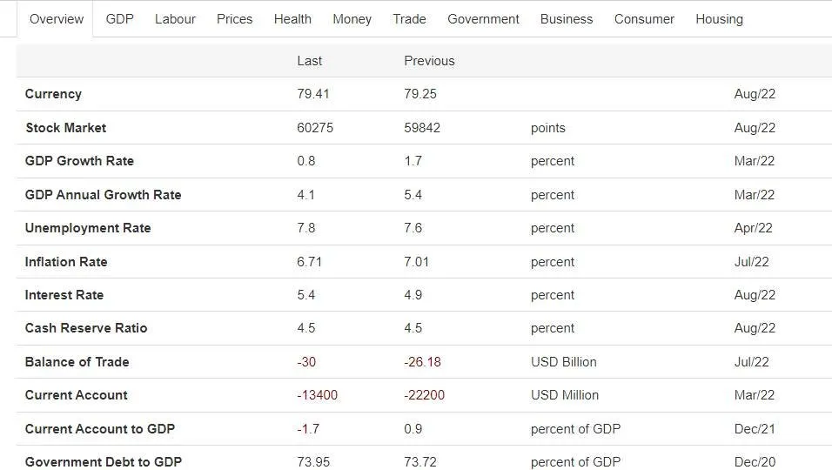Open the Labour tab
The height and width of the screenshot is (470, 832).
[x=175, y=19]
